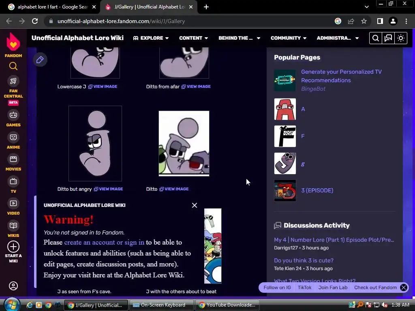Click Join Fan Lab button
This screenshot has height=311, width=415.
tap(333, 288)
